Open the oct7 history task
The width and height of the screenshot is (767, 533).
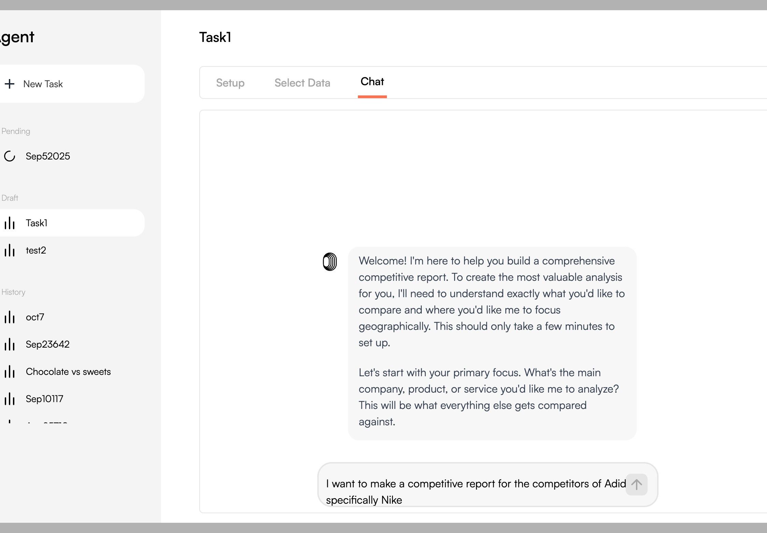click(x=35, y=317)
